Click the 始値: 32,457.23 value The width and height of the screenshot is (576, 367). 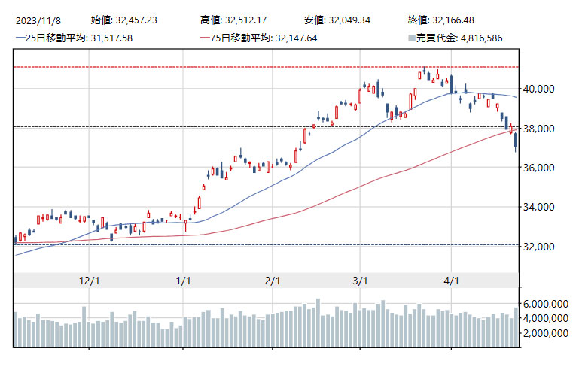pos(123,20)
